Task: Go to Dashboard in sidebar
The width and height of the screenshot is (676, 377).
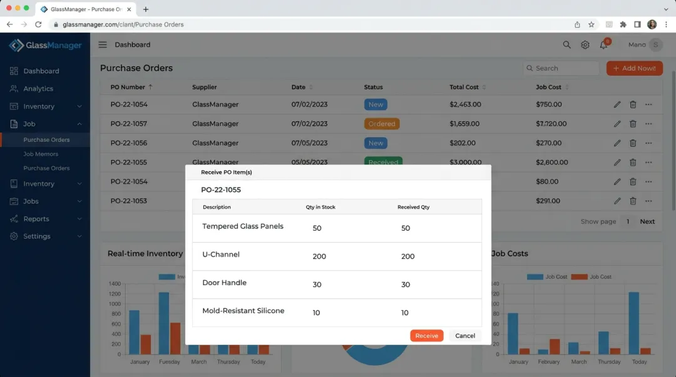Action: click(x=41, y=71)
